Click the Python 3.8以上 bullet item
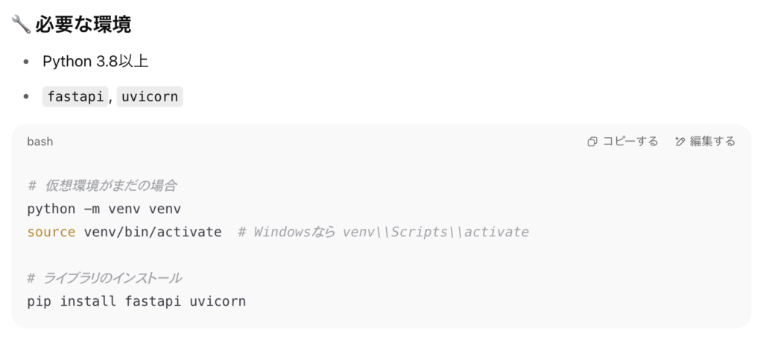The image size is (763, 340). point(95,61)
